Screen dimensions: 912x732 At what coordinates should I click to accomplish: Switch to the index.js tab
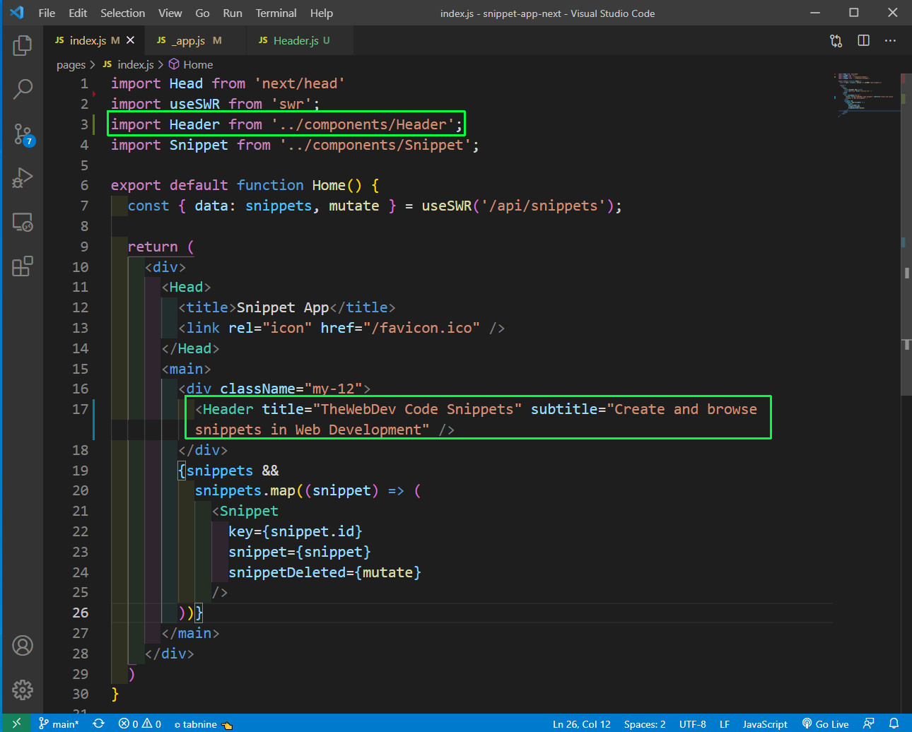(x=94, y=40)
